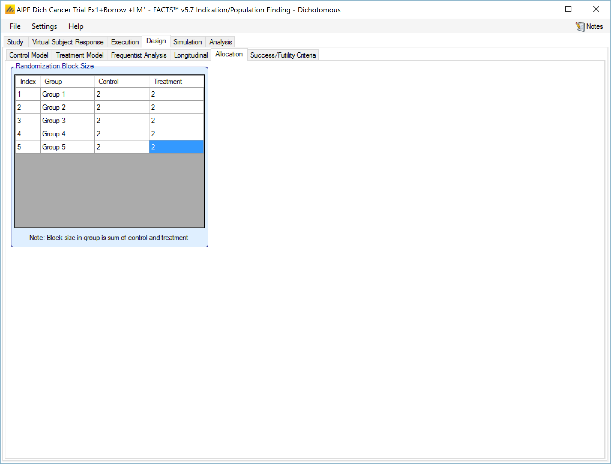Switch to the Study tab
611x464 pixels.
click(x=15, y=42)
